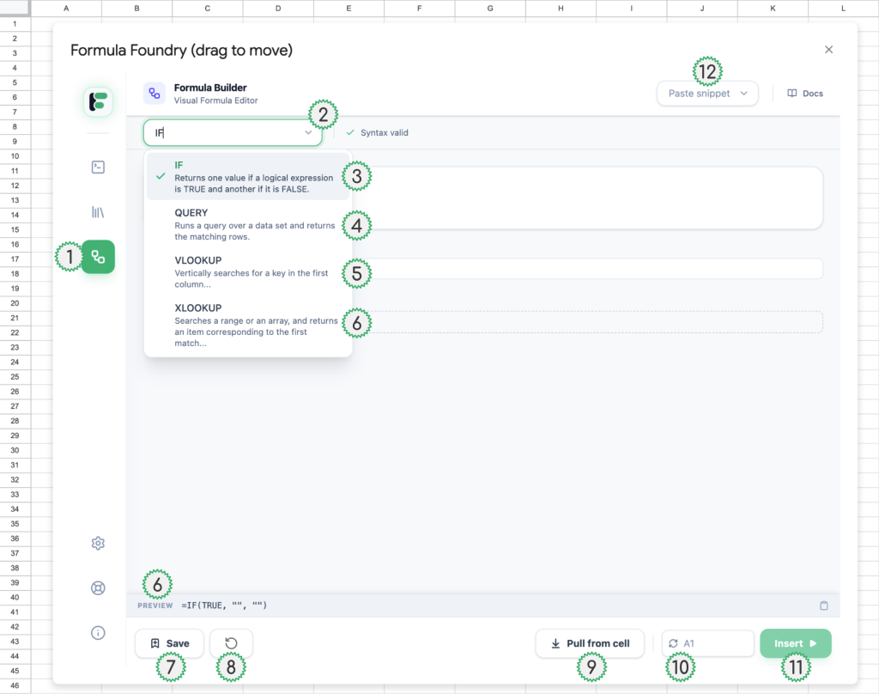Click the Formula Foundry logo icon
The height and width of the screenshot is (694, 879).
pyautogui.click(x=98, y=101)
